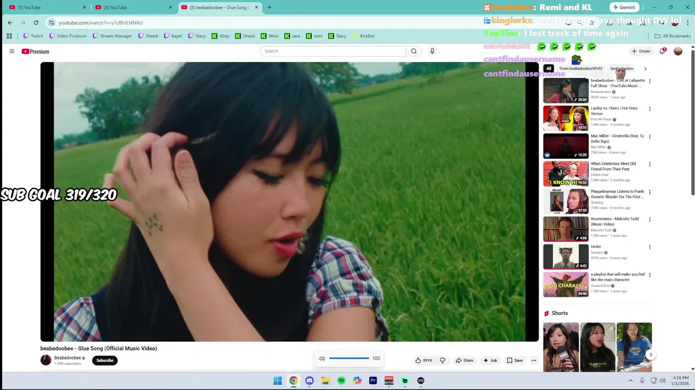695x390 pixels.
Task: Open the YouTube hamburger guide menu
Action: click(11, 51)
